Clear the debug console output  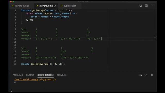[x=141, y=75]
